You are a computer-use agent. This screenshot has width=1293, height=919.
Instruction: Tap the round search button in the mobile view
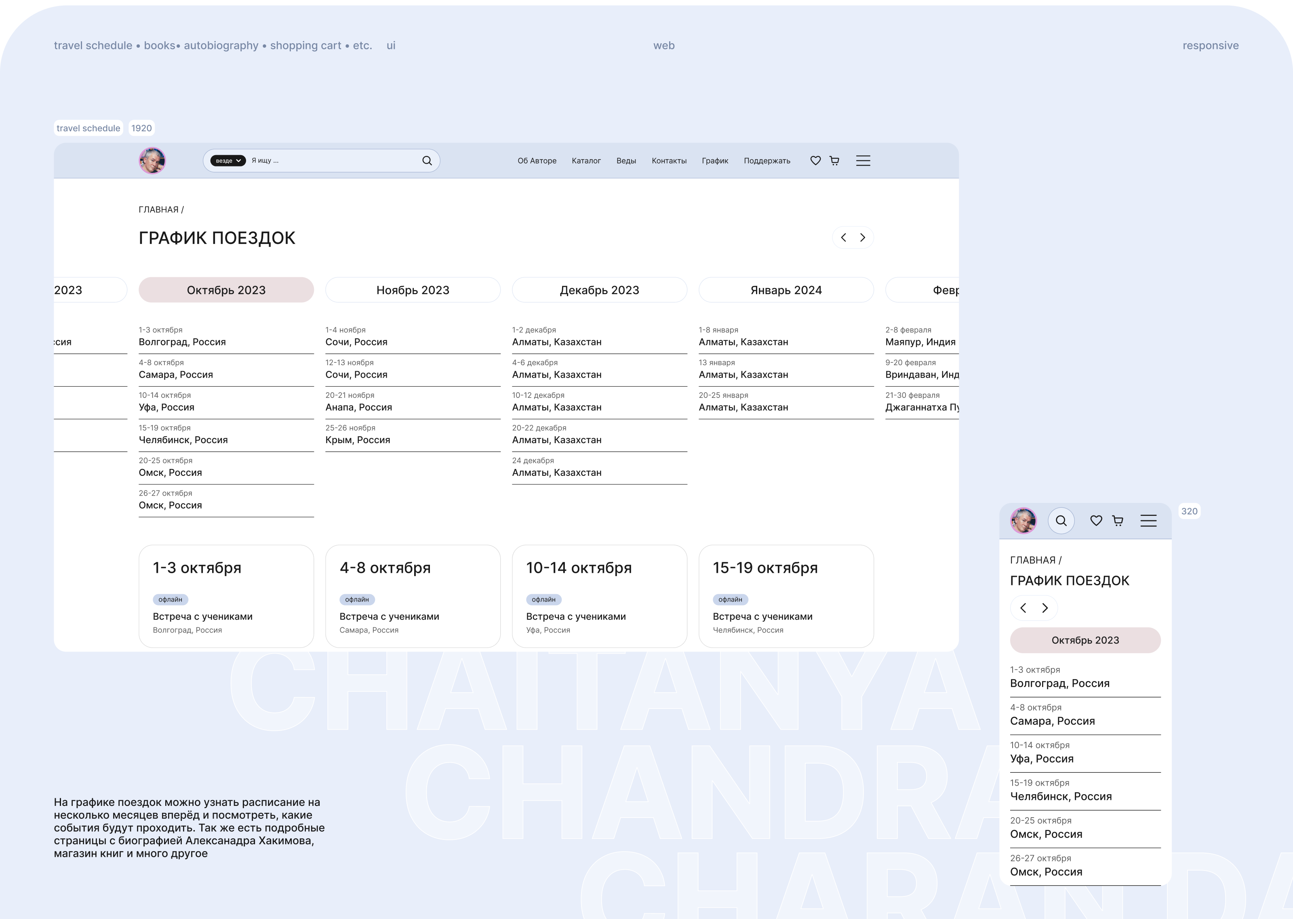click(1061, 521)
